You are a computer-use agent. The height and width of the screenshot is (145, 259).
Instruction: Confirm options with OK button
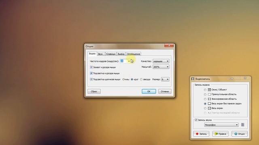pos(149,91)
